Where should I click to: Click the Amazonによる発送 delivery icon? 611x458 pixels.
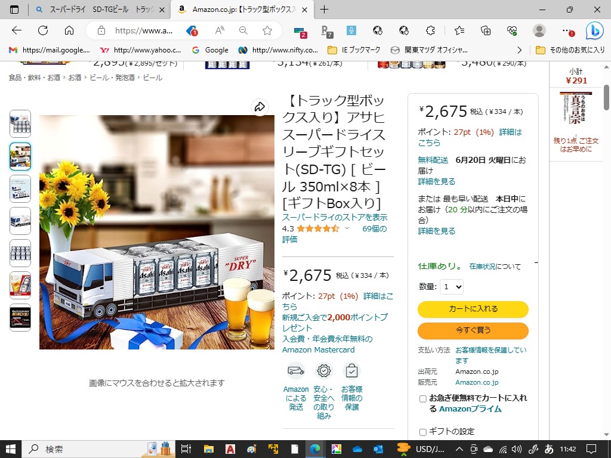pos(296,370)
